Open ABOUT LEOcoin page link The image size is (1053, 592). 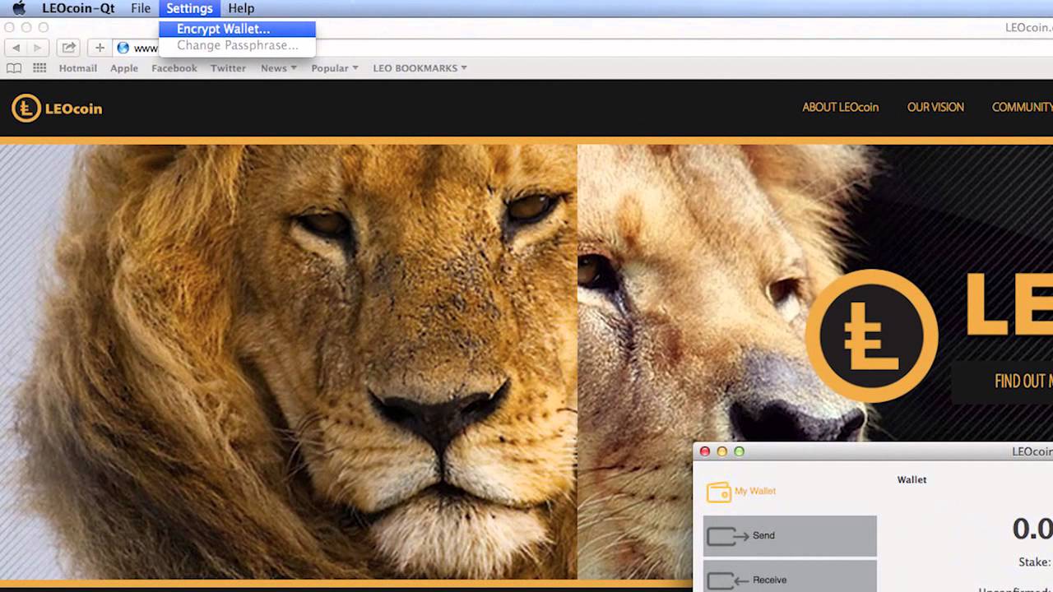pyautogui.click(x=841, y=107)
